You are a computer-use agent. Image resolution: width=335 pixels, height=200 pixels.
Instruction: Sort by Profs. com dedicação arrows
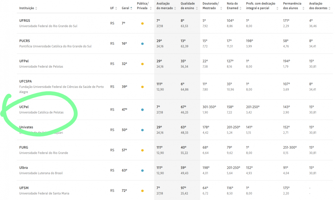[x=277, y=8]
